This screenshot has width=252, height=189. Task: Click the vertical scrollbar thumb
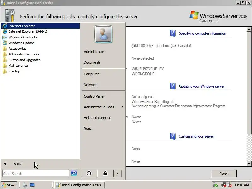(x=249, y=83)
